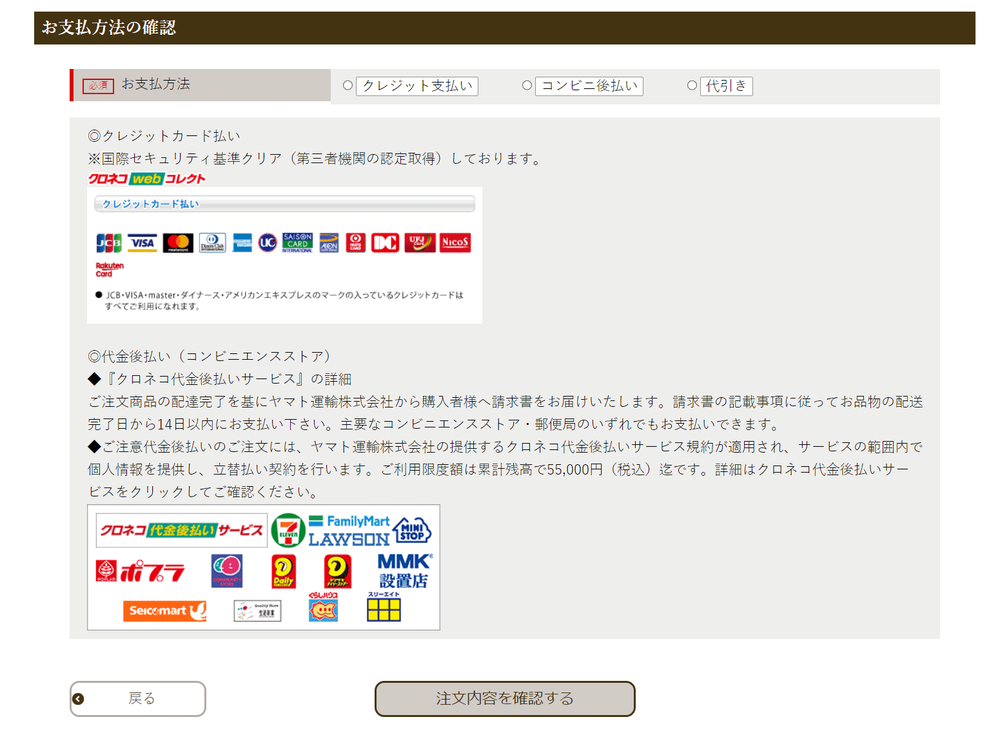Image resolution: width=1000 pixels, height=746 pixels.
Task: Click the Daily Yamazaki logo
Action: coord(284,571)
